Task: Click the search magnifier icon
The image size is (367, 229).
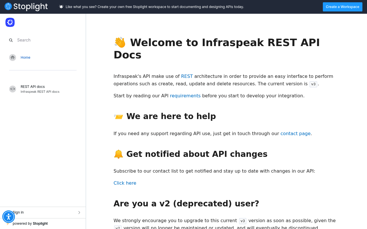Action: pyautogui.click(x=11, y=40)
